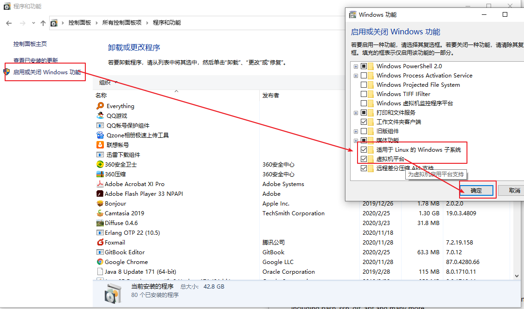Screen dimensions: 524x309
Task: Click the Bonjour program icon
Action: click(x=100, y=203)
